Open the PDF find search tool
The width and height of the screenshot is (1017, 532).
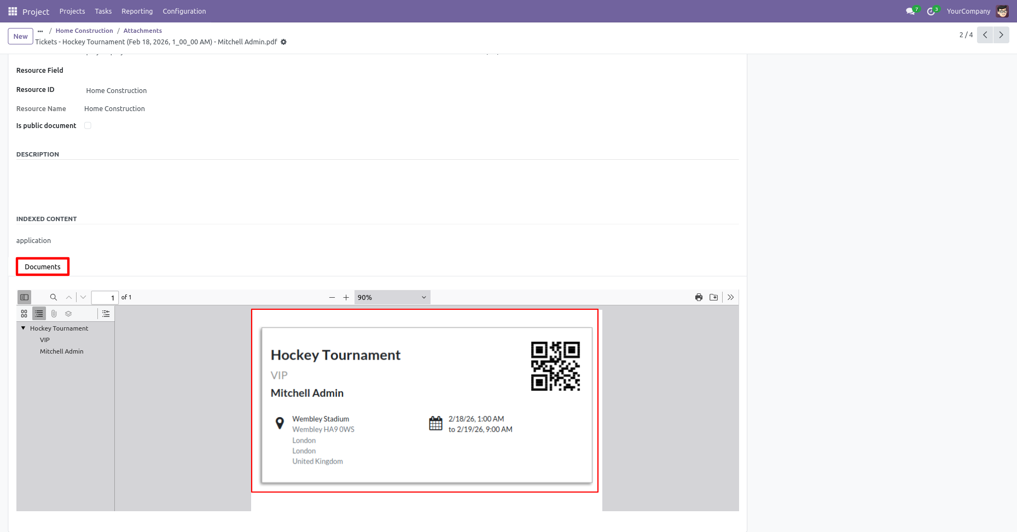click(x=54, y=297)
